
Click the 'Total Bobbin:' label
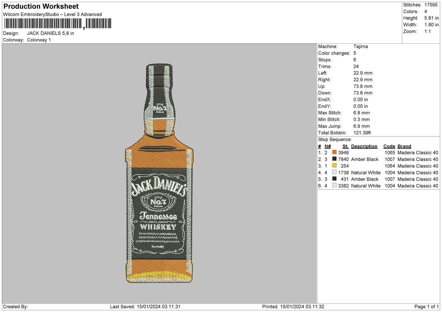click(333, 132)
